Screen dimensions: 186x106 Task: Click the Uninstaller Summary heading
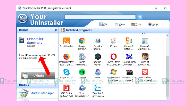pyautogui.click(x=35, y=41)
